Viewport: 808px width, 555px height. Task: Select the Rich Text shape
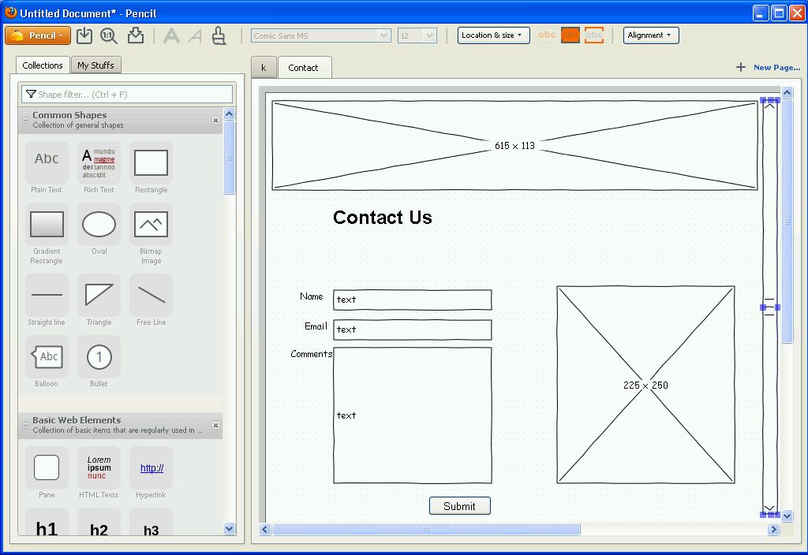coord(99,168)
